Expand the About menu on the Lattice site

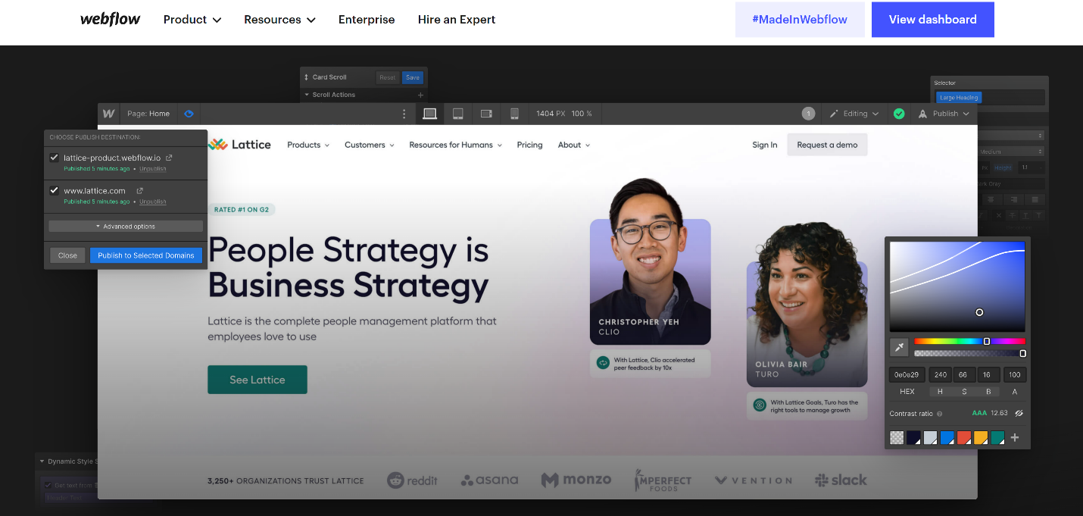coord(574,145)
